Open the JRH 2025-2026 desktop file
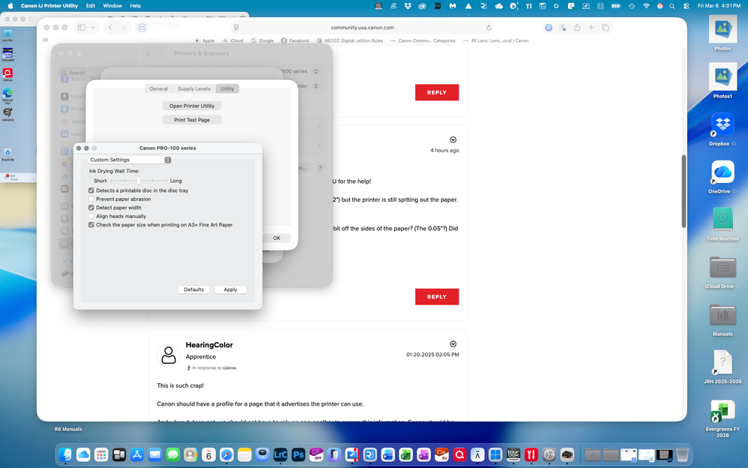 723,362
